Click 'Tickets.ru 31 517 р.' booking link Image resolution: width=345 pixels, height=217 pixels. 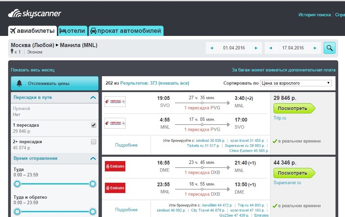203,146
